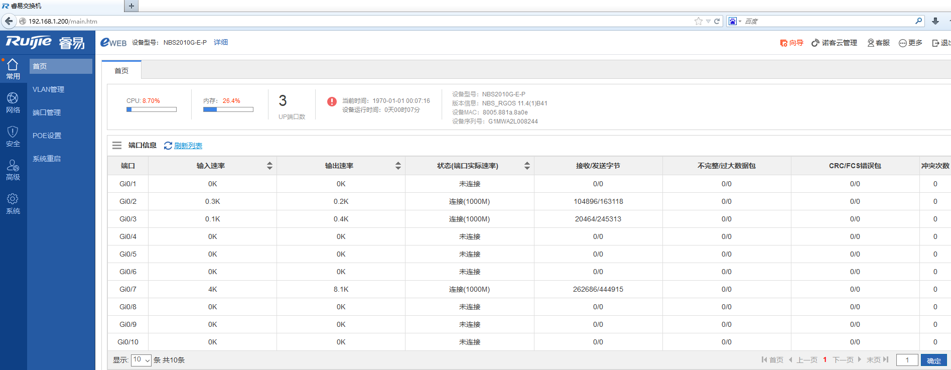Open the 显示 rows-per-page dropdown

pyautogui.click(x=141, y=359)
